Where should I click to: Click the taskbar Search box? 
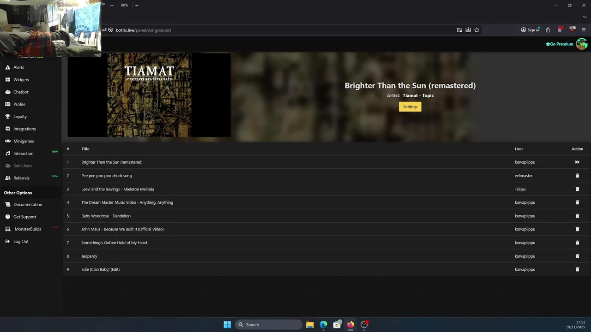269,325
